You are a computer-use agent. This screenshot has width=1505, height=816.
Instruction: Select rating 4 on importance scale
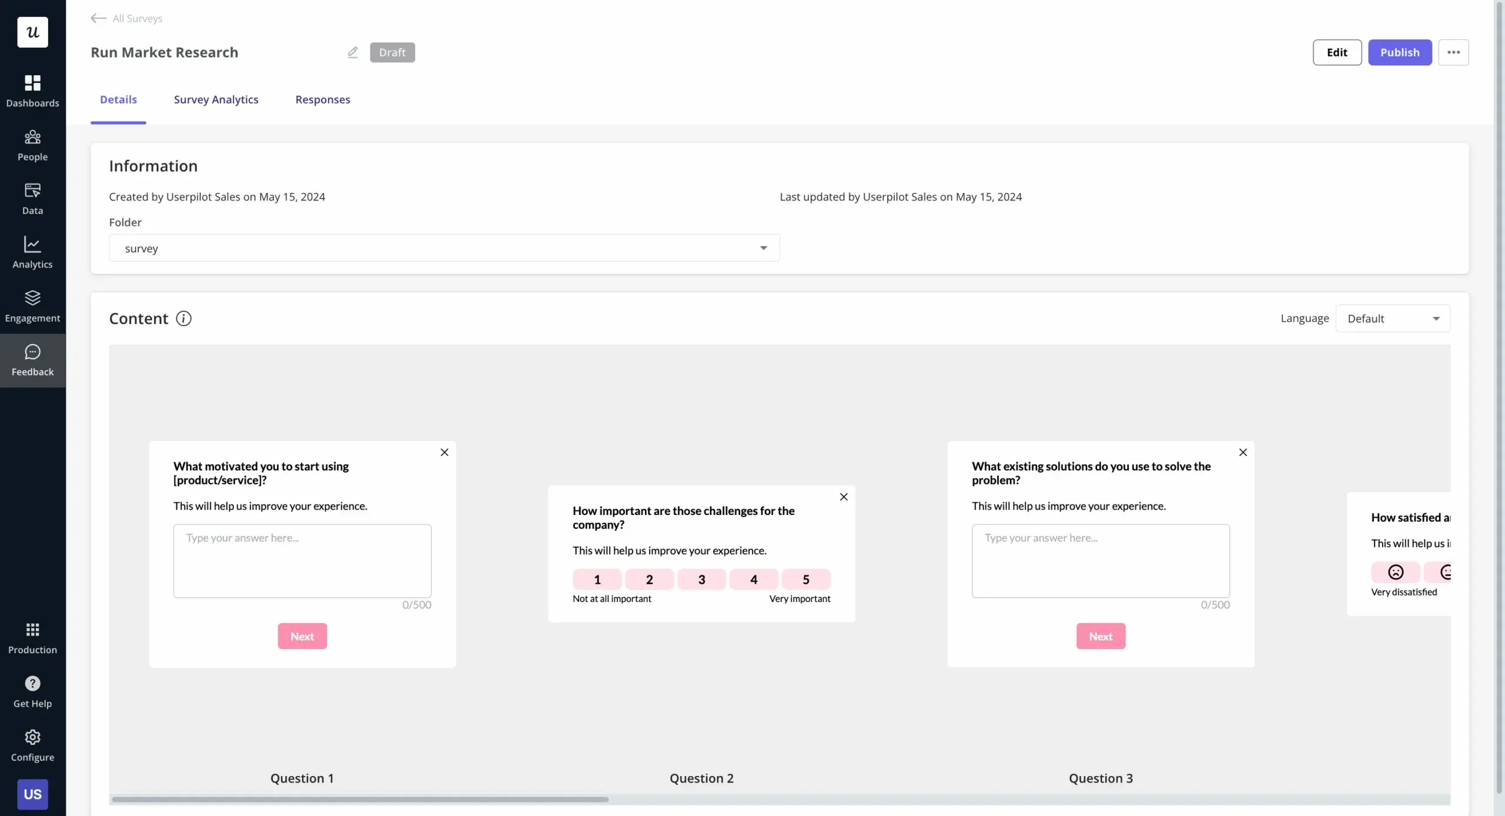click(x=754, y=579)
